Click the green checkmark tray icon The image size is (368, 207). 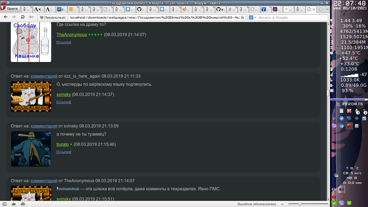click(x=334, y=203)
